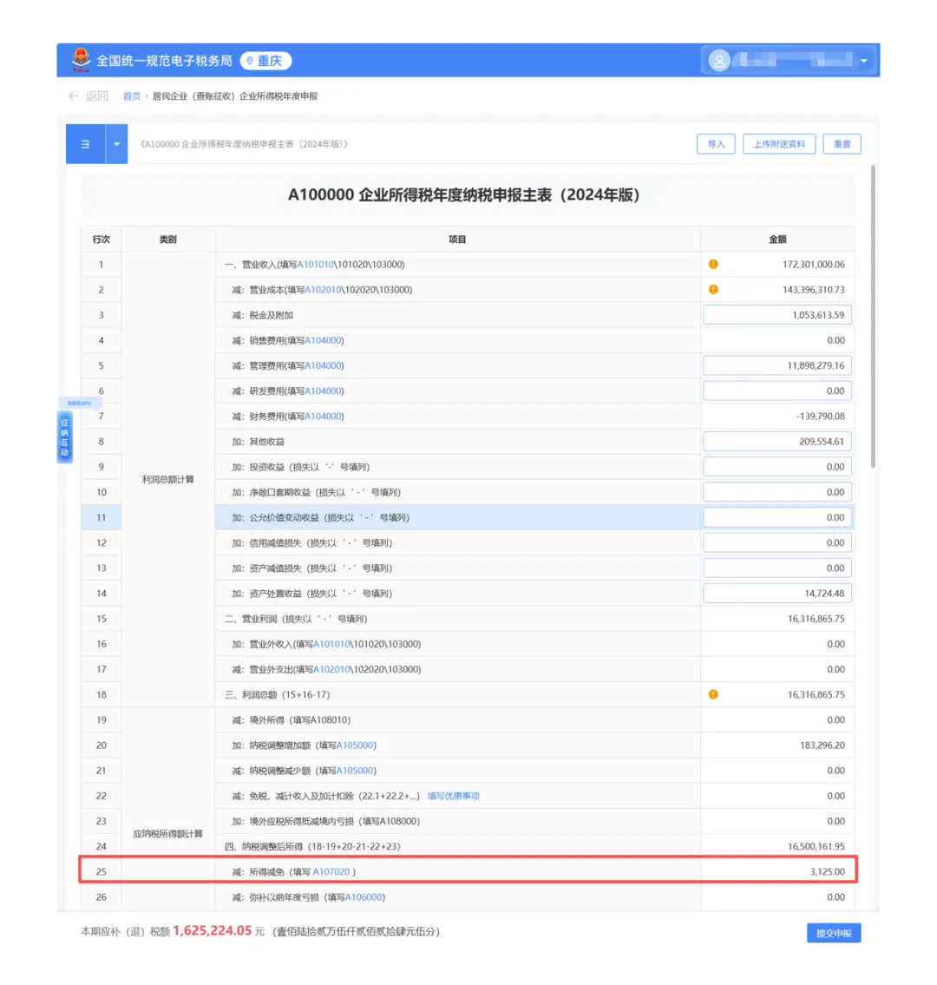Screen dimensions: 937x985
Task: Open A105000 link in 纳税调整减少额 row
Action: [355, 770]
